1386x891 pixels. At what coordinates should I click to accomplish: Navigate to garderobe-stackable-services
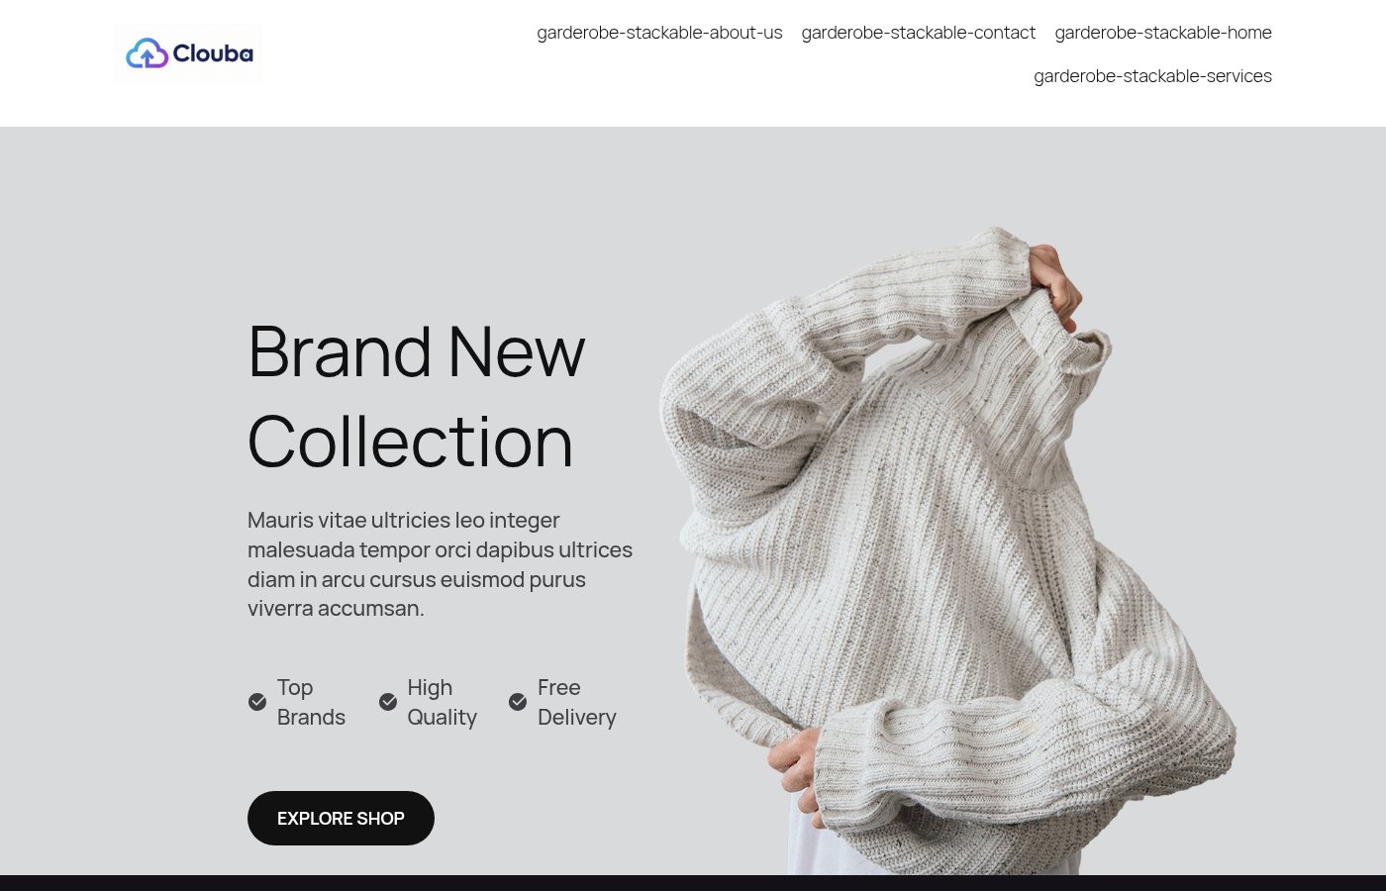pyautogui.click(x=1152, y=76)
